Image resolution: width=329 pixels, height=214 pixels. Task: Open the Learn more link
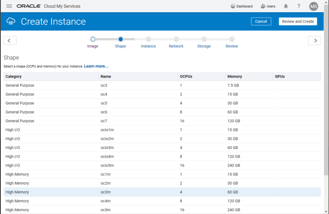(x=96, y=66)
